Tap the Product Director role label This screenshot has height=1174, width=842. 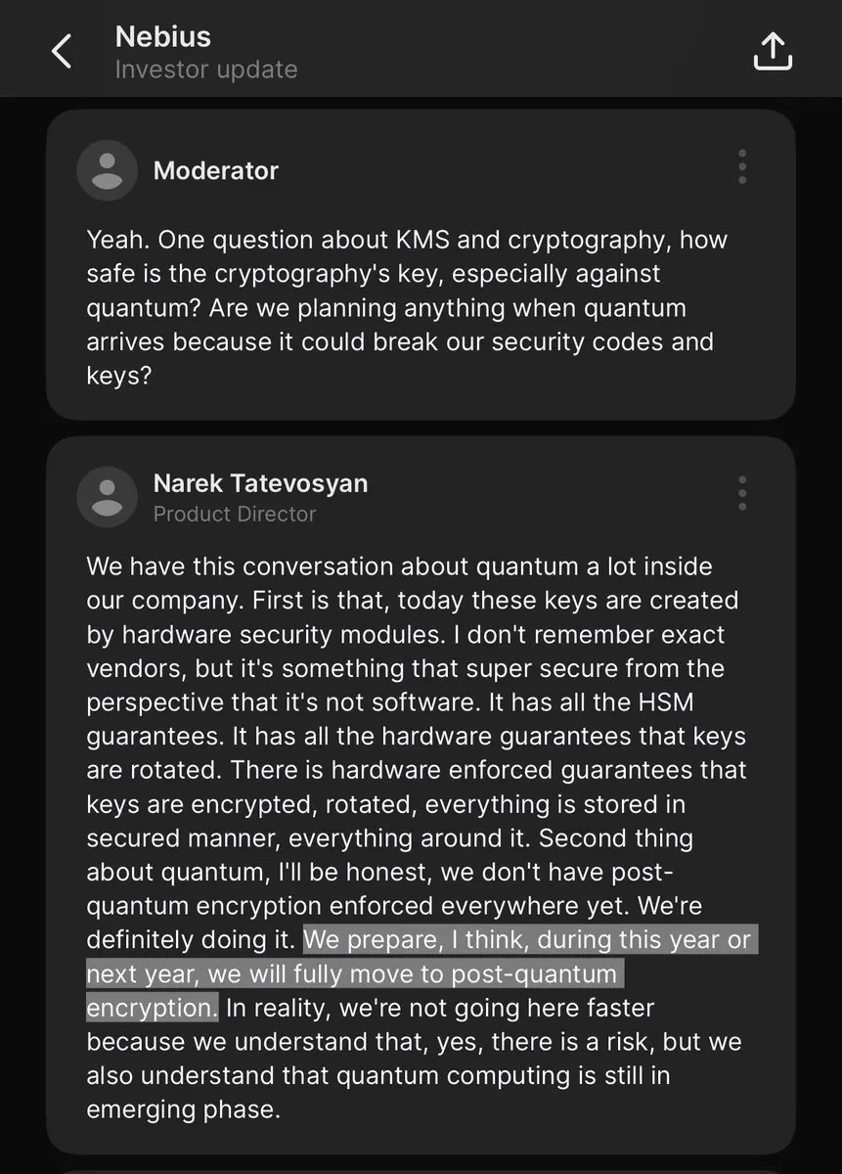(x=235, y=514)
